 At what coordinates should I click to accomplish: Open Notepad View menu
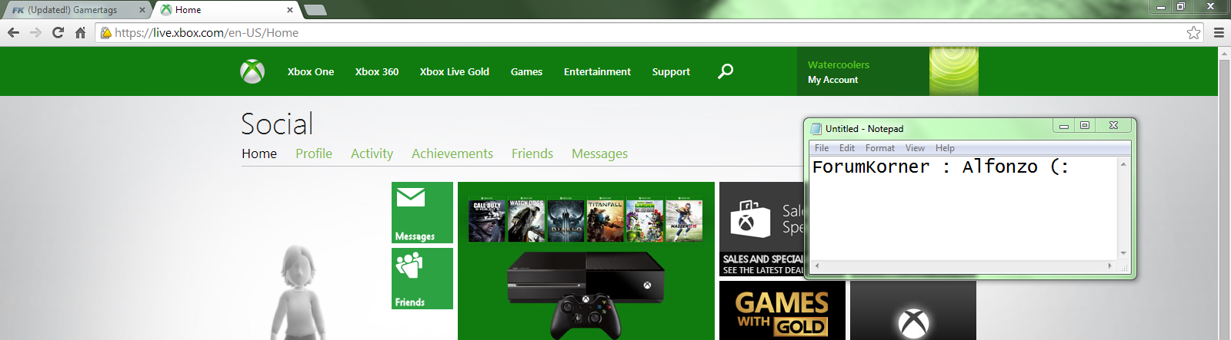[915, 148]
